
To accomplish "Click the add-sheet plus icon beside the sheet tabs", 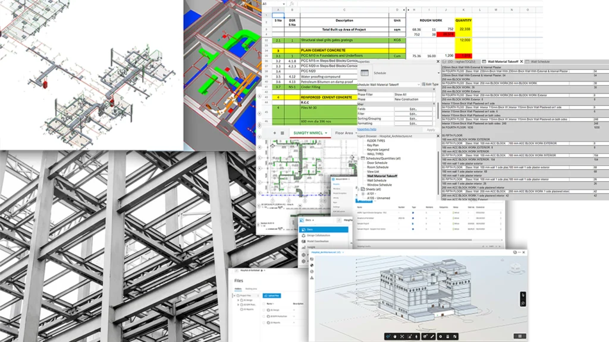I will [x=275, y=132].
